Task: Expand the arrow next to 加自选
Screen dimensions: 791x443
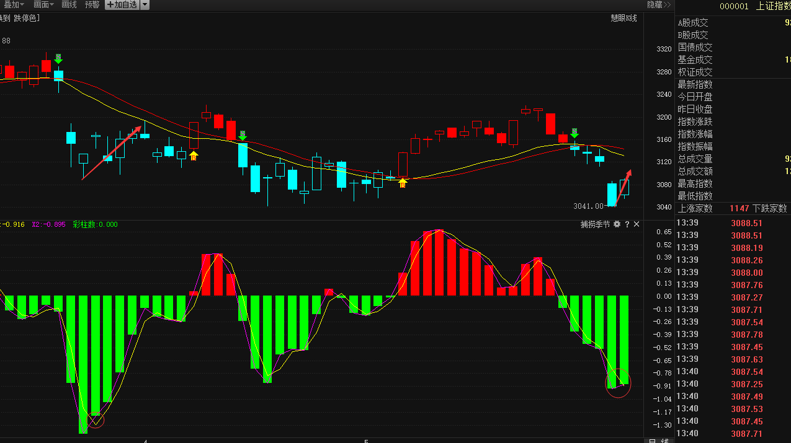Action: pyautogui.click(x=145, y=4)
